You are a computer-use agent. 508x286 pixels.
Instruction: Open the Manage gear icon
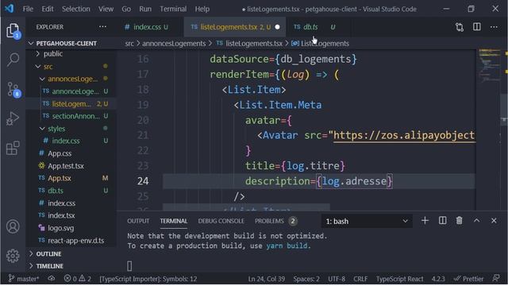(x=13, y=256)
